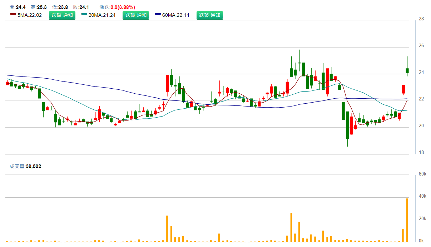Click the navy 60MA legend swatch
Screen dimensions: 431x247
pyautogui.click(x=158, y=14)
